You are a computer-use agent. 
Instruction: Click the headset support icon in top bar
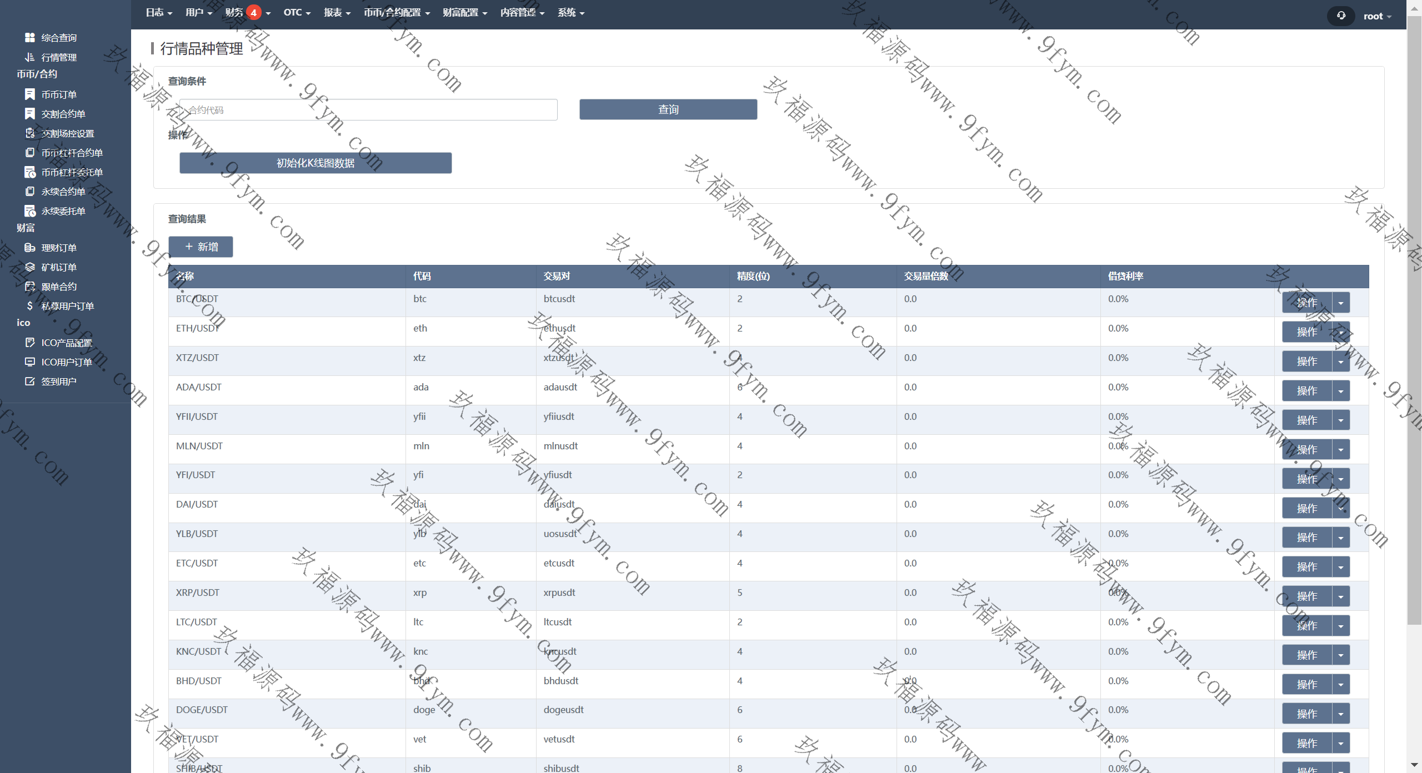(1341, 16)
